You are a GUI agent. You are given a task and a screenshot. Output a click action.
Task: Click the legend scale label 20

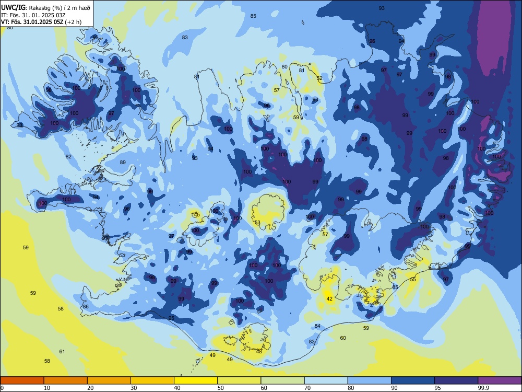point(90,388)
